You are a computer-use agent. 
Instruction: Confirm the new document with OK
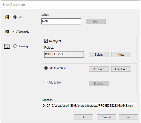(x=84, y=117)
